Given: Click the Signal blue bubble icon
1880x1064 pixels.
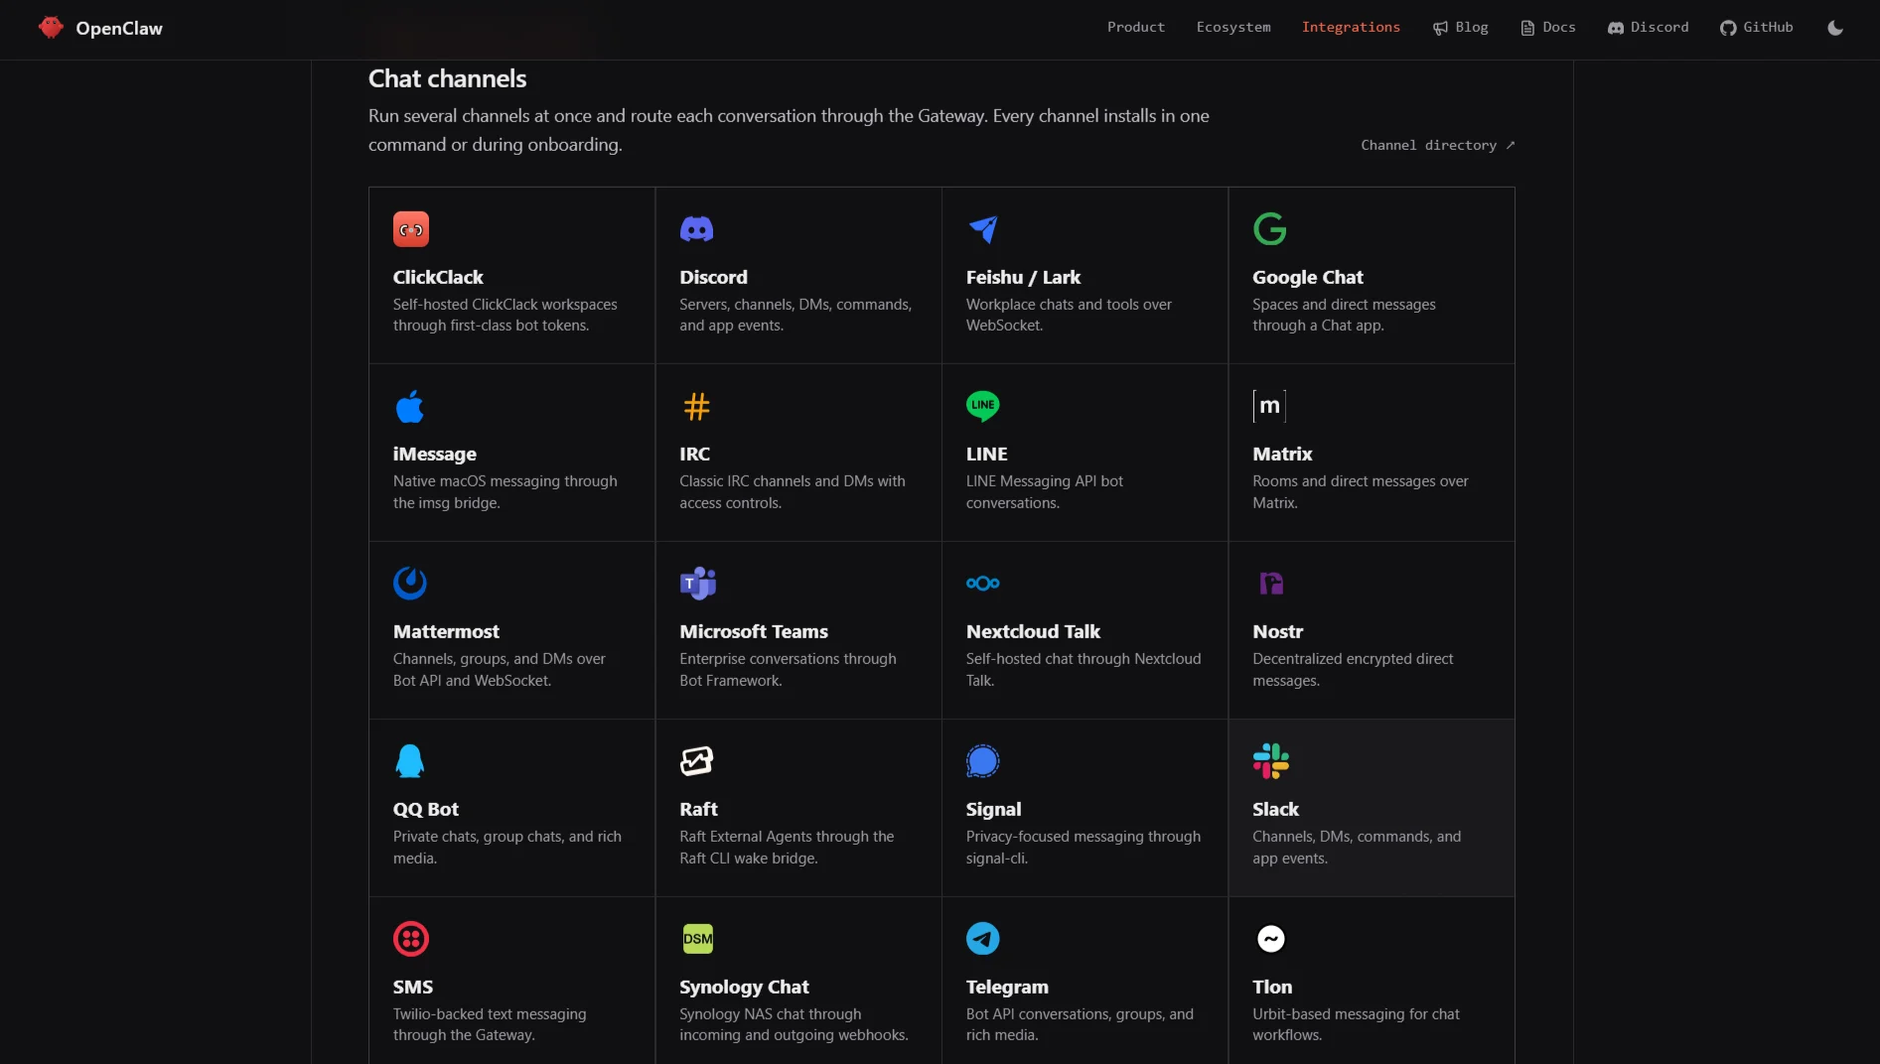Looking at the screenshot, I should (983, 761).
